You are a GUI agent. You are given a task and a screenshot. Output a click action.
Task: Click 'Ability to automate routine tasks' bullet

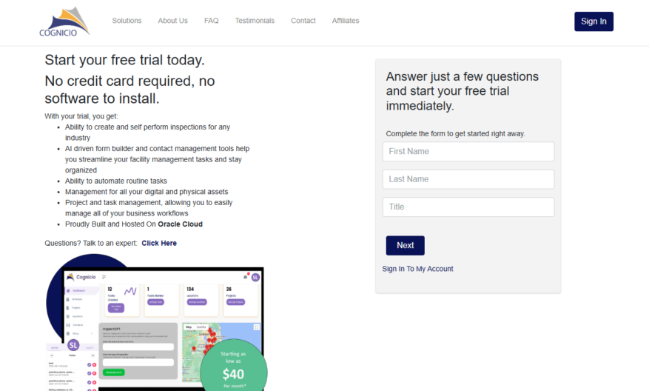point(116,181)
